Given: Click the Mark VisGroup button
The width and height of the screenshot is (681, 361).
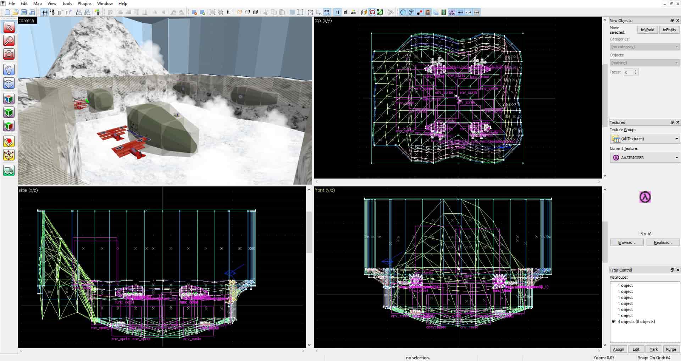Looking at the screenshot, I should (x=654, y=349).
